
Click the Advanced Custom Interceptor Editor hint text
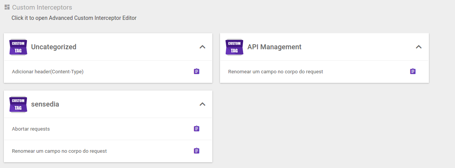tap(74, 18)
